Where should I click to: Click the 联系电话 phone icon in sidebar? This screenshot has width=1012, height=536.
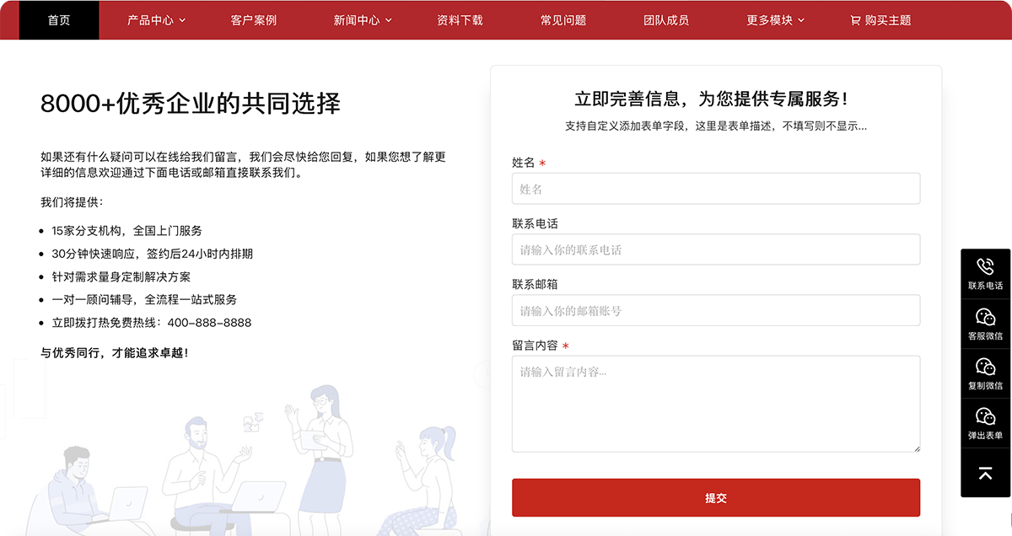[x=985, y=267]
